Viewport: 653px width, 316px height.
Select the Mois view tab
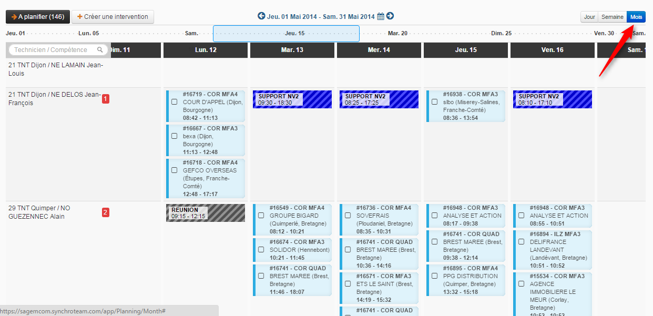coord(636,17)
